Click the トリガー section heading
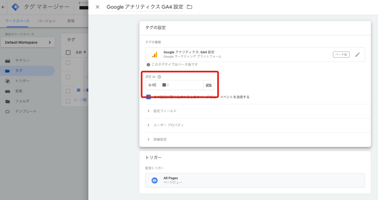Screen dimensions: 378x200 tap(153, 158)
